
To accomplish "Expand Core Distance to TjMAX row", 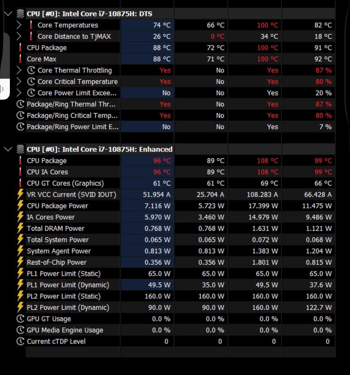I will [x=19, y=37].
